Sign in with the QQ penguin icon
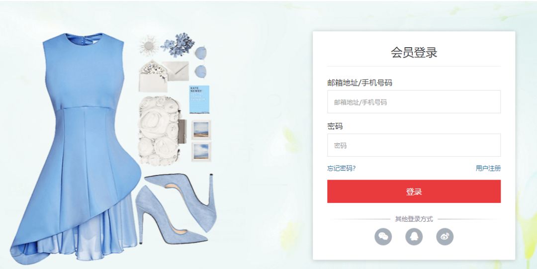The height and width of the screenshot is (269, 537). click(414, 237)
